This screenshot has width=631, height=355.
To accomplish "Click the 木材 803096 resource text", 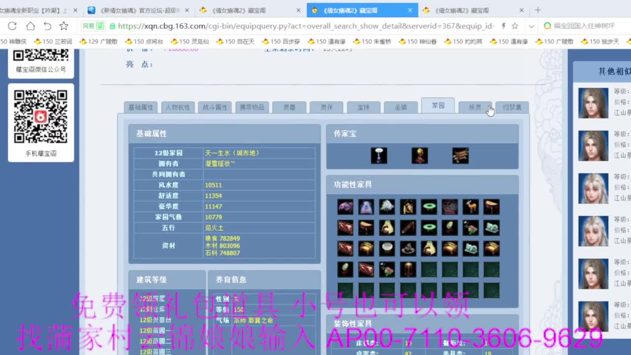I will pyautogui.click(x=222, y=246).
